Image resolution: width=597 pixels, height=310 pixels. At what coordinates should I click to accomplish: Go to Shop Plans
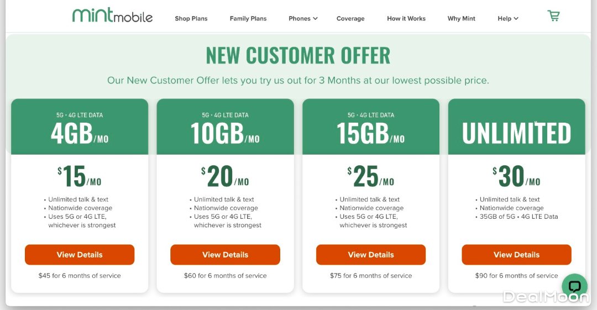pyautogui.click(x=191, y=18)
